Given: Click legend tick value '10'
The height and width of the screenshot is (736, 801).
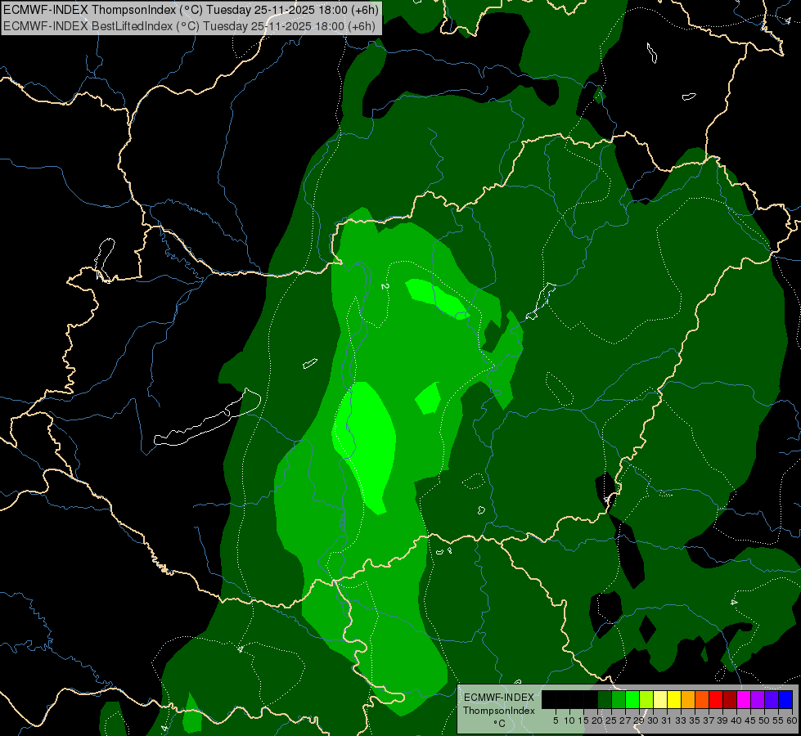Looking at the screenshot, I should point(569,720).
